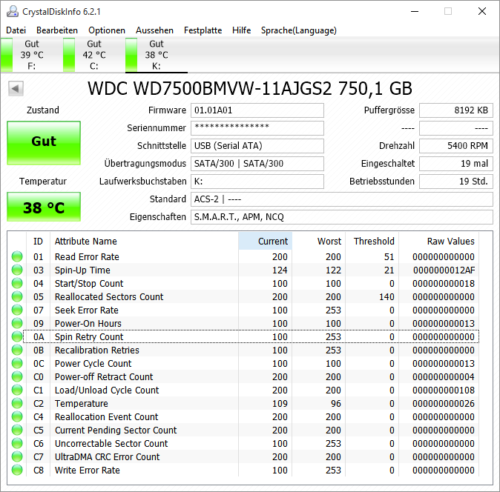Click status circle for Reallocated Sectors Count
Viewport: 500px width, 492px height.
click(17, 297)
